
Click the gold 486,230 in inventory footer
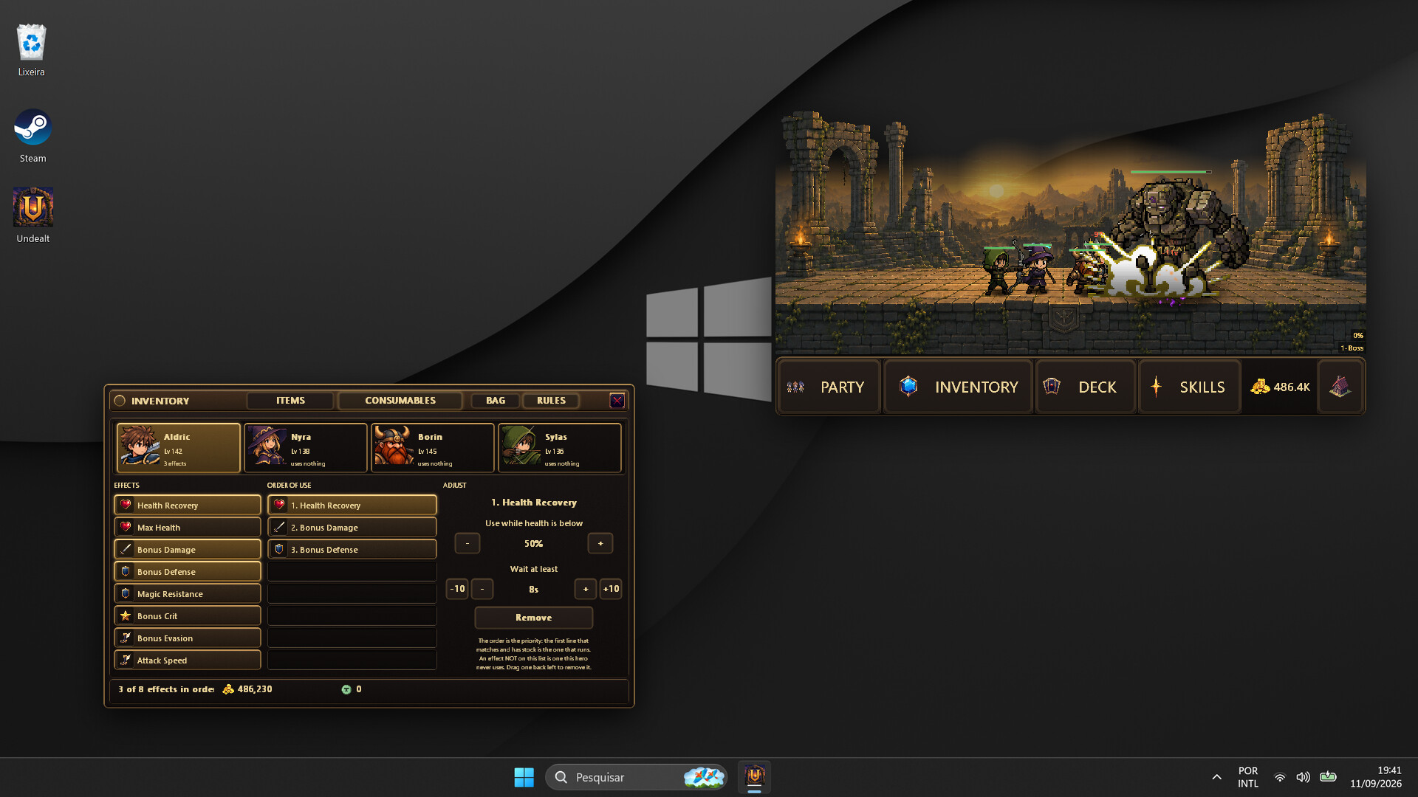pyautogui.click(x=247, y=689)
